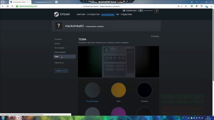The height and width of the screenshot is (120, 214).
Task: Follow the back-to-profile link above the theme preview
Action: [x=155, y=36]
